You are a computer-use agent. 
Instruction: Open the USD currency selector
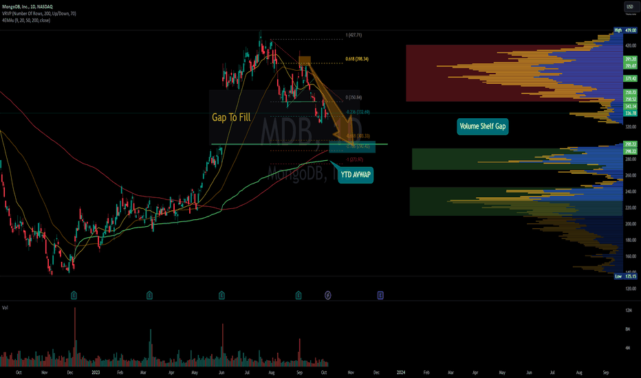[x=630, y=7]
